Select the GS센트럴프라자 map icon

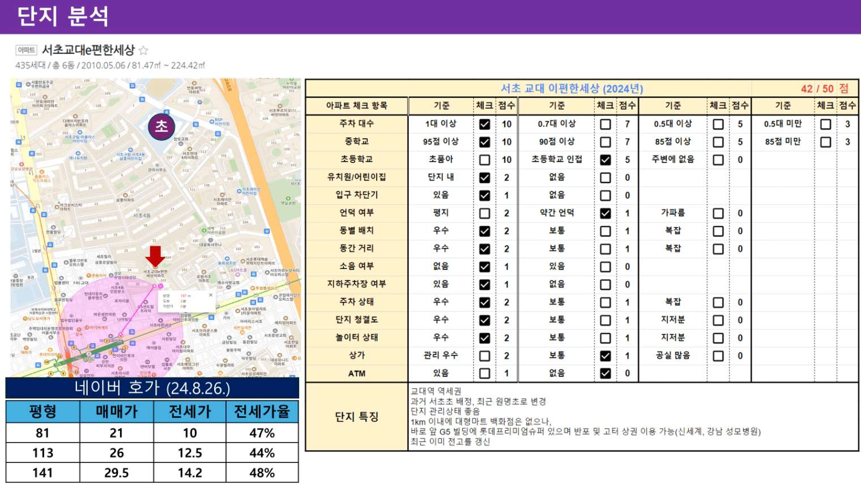146,302
